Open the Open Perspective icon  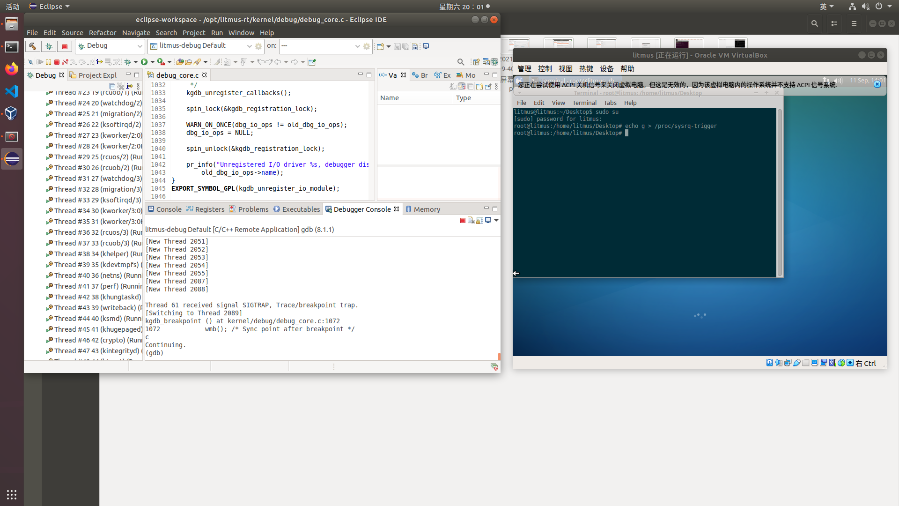pyautogui.click(x=476, y=62)
